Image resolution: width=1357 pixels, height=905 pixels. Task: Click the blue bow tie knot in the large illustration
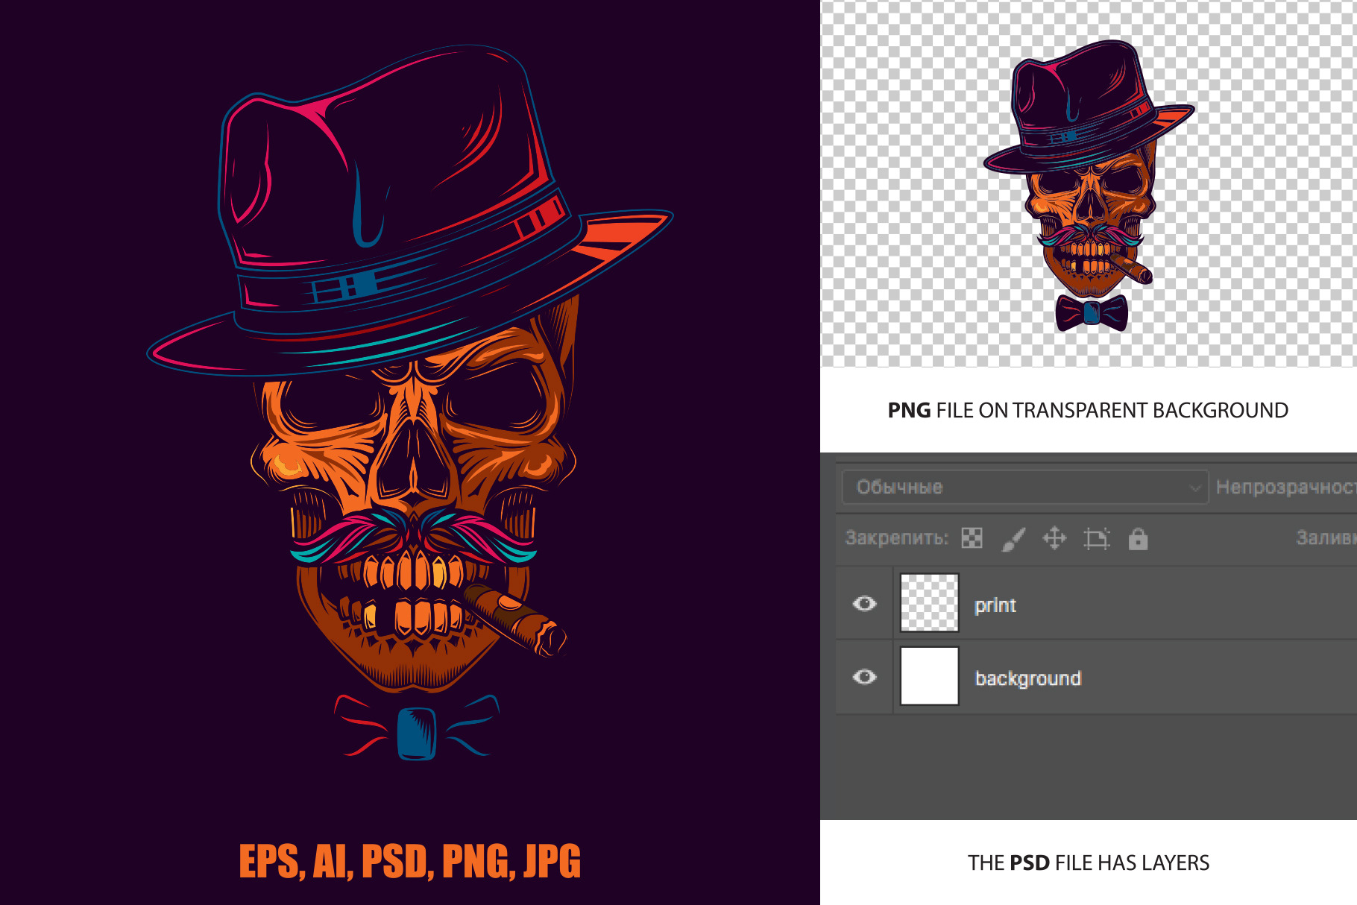(416, 733)
